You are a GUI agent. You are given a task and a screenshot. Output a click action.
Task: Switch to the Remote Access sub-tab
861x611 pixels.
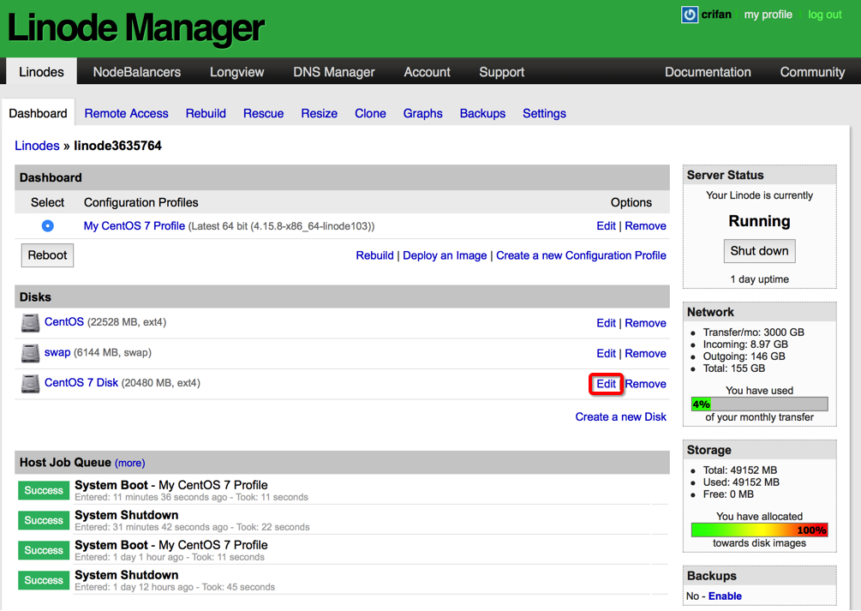point(126,113)
